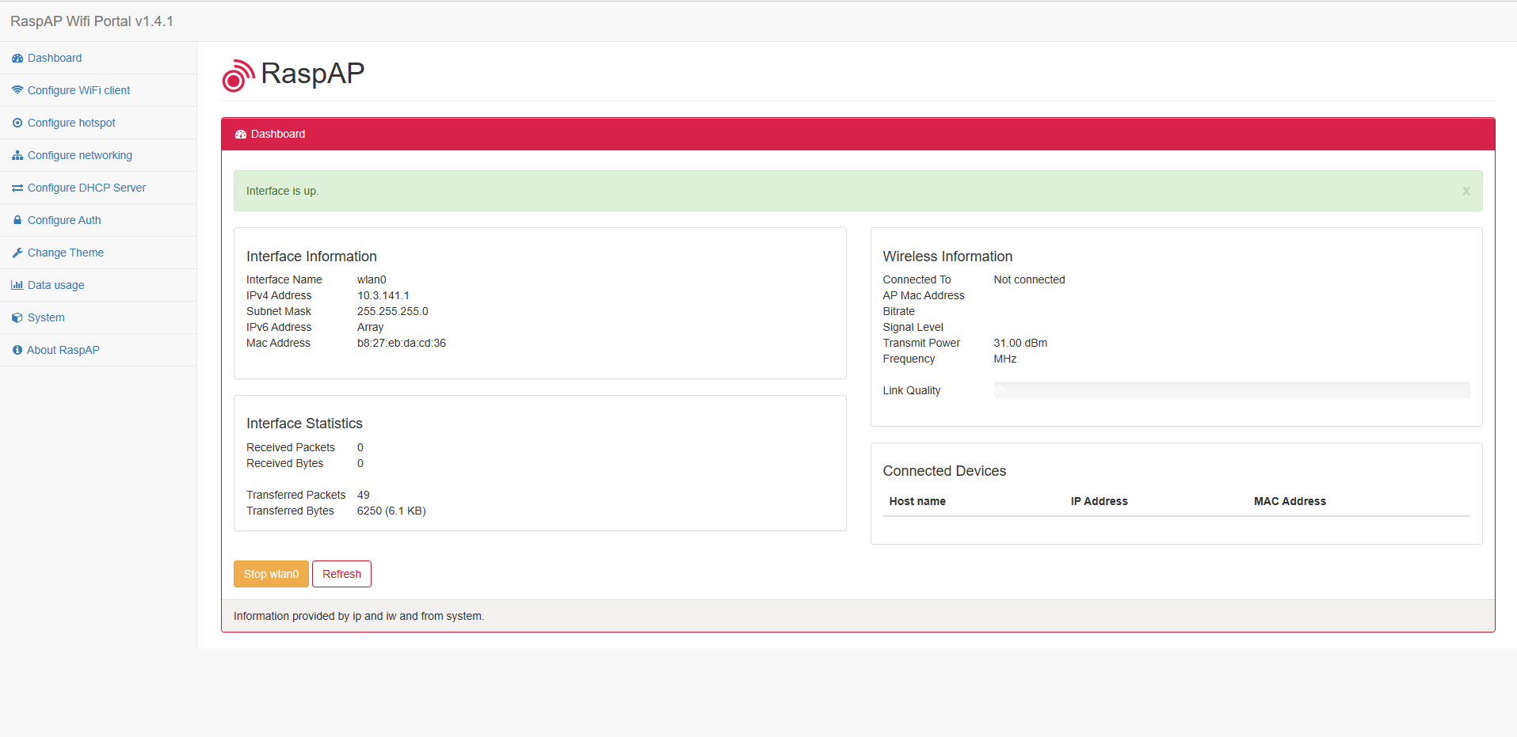This screenshot has height=737, width=1517.
Task: Click the Interface Statistics heading
Action: pos(304,424)
